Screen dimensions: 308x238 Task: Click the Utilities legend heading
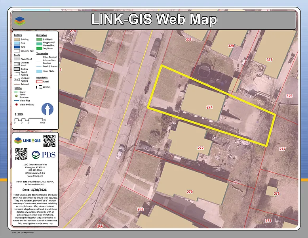(x=18, y=88)
